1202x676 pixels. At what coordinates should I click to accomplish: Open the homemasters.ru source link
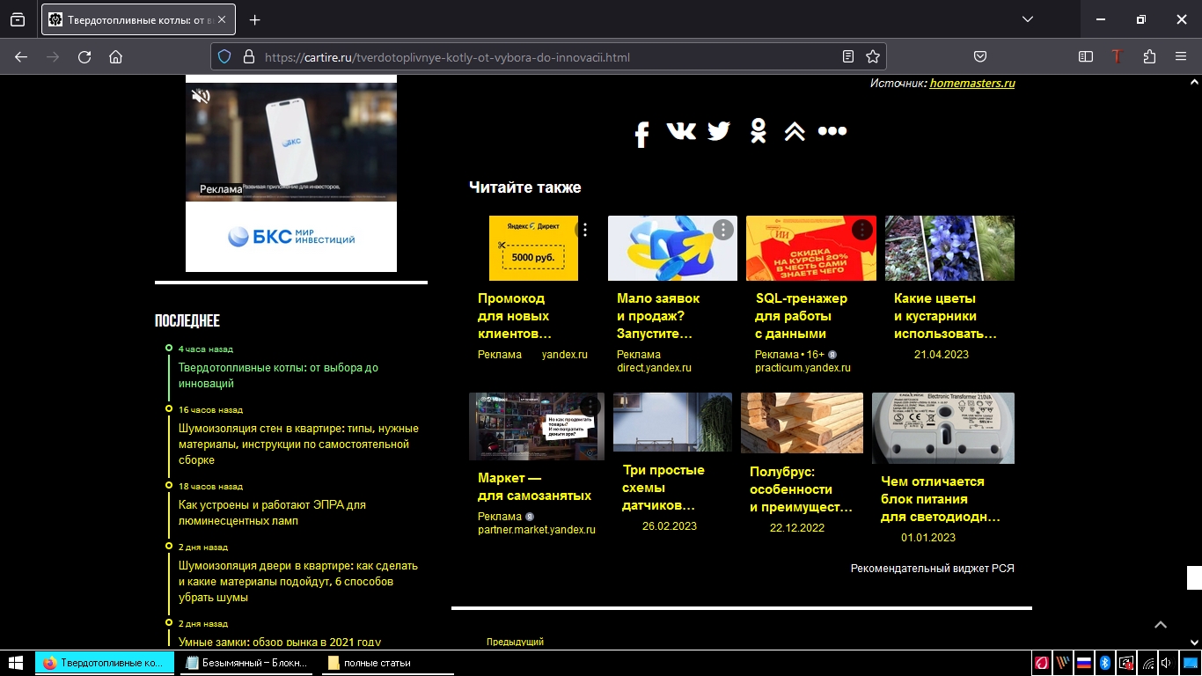click(x=972, y=83)
